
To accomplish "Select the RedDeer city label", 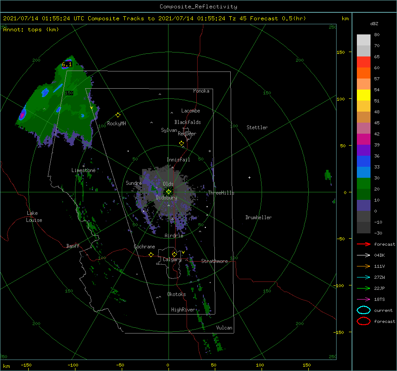I will [187, 134].
